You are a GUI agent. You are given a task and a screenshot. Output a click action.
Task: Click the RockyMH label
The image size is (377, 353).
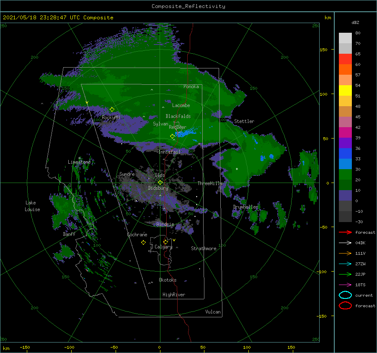(x=111, y=118)
